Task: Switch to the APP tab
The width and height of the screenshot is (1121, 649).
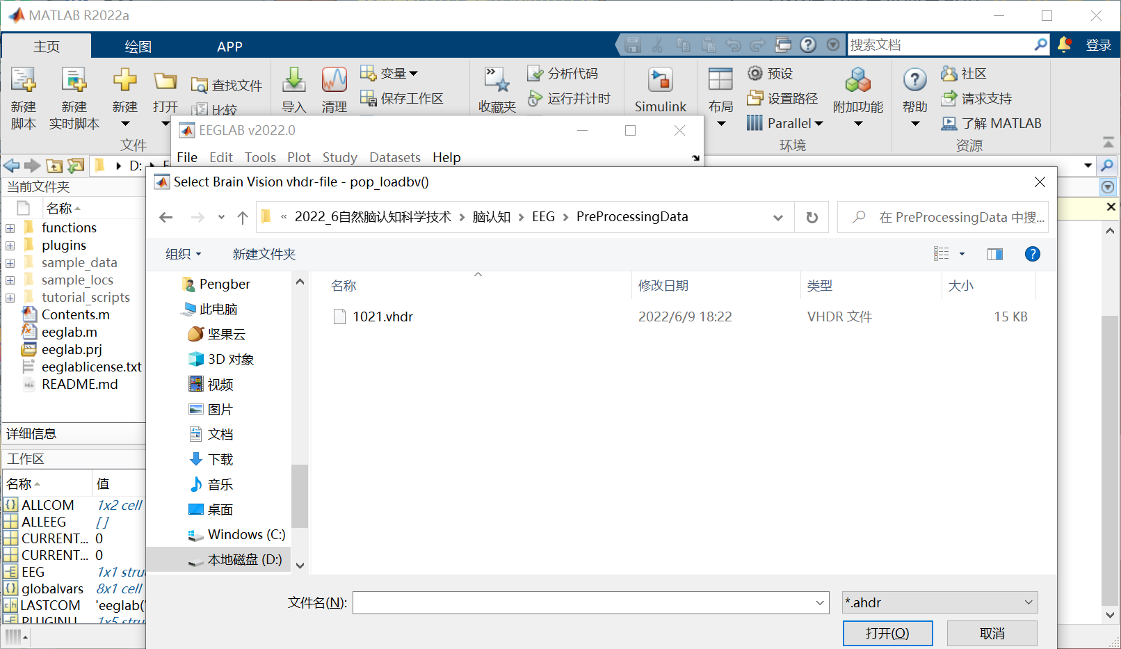Action: point(229,47)
